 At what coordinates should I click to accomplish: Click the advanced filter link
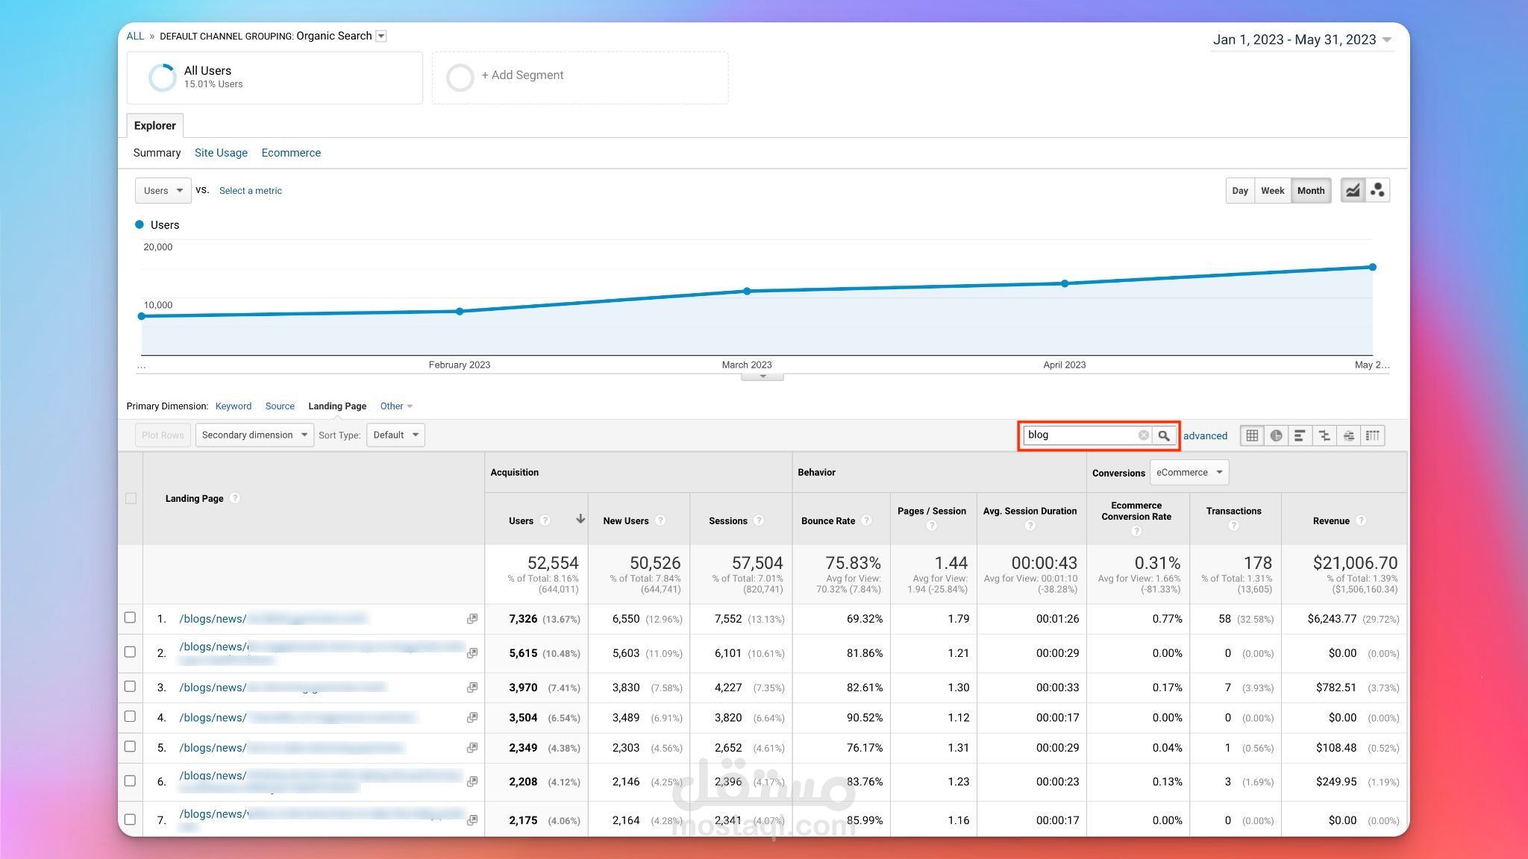tap(1205, 436)
